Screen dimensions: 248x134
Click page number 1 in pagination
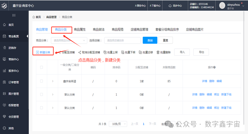[143, 124]
